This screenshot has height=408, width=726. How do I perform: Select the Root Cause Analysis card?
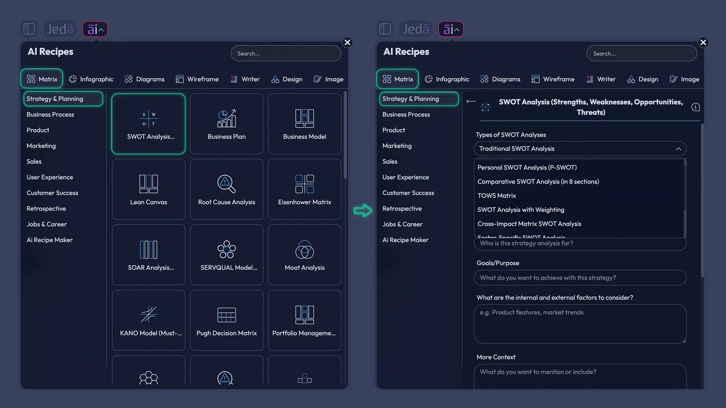pyautogui.click(x=226, y=189)
